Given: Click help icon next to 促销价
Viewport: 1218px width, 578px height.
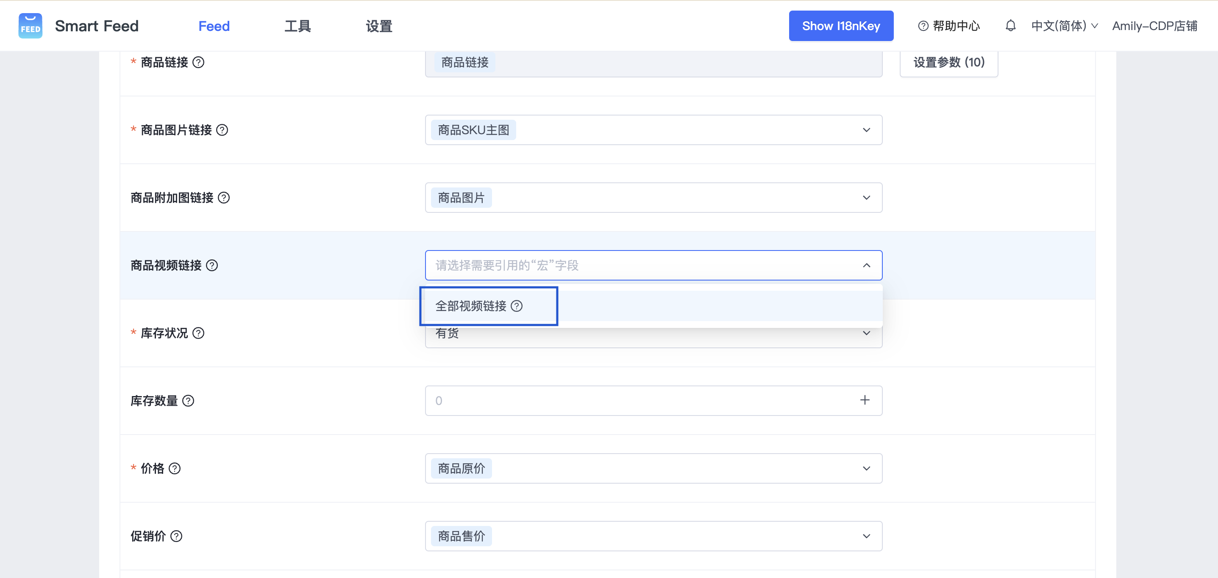Looking at the screenshot, I should coord(176,537).
